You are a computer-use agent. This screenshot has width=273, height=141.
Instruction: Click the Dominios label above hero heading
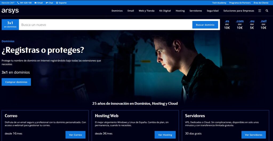coord(8,41)
